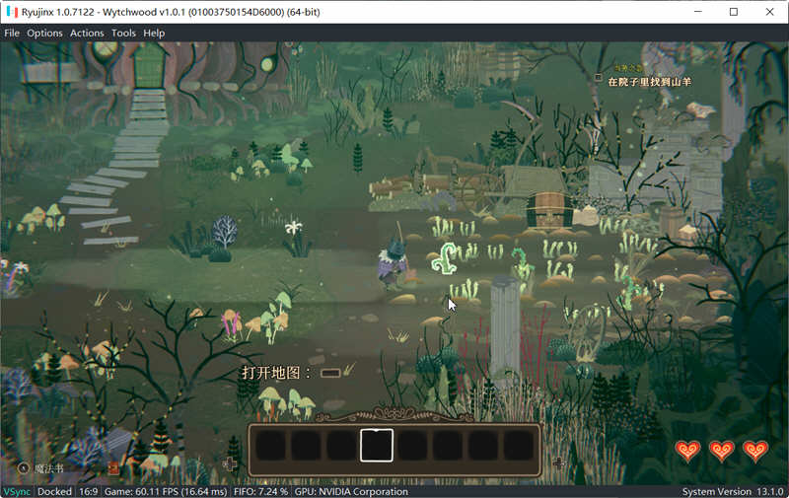Open the Options menu
This screenshot has width=789, height=498.
(x=44, y=34)
